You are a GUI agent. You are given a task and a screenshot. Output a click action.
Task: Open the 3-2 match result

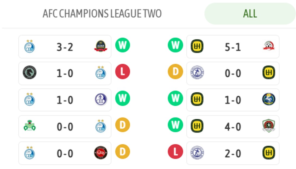point(65,47)
